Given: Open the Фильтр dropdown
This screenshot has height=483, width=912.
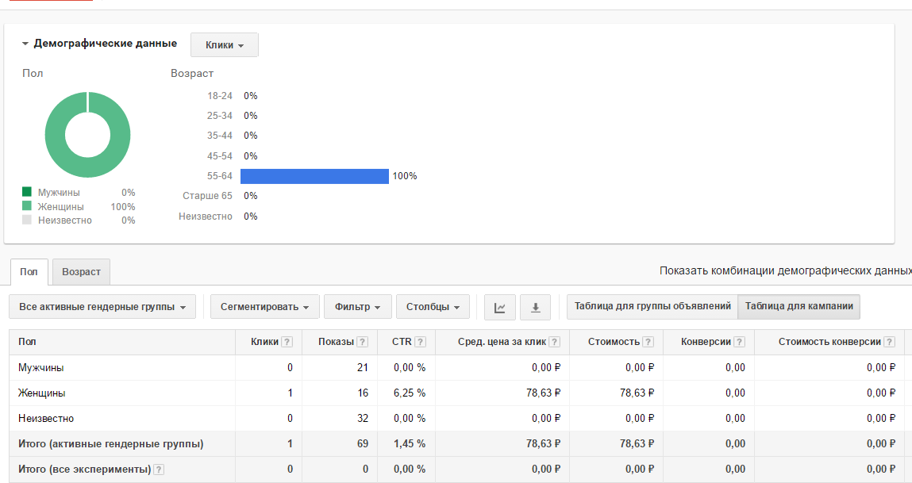Looking at the screenshot, I should (x=358, y=307).
